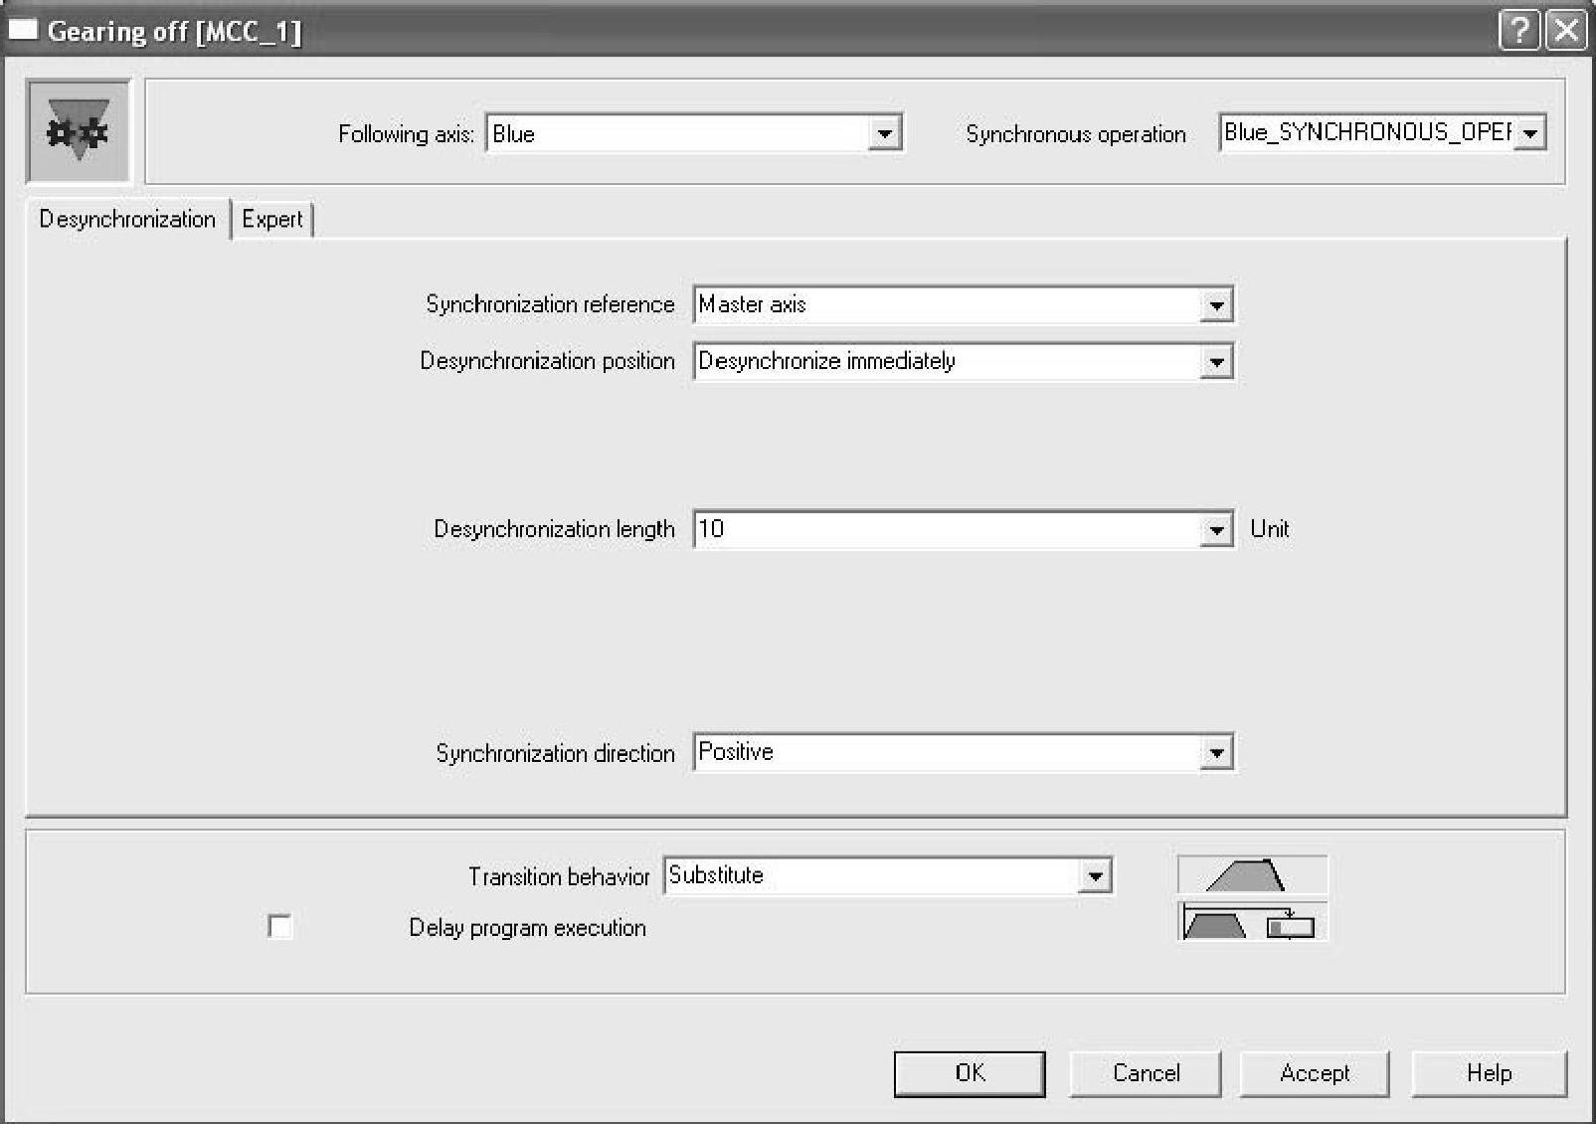Screen dimensions: 1596x1124
Task: Open the Synchronization reference dropdown
Action: [x=1215, y=305]
